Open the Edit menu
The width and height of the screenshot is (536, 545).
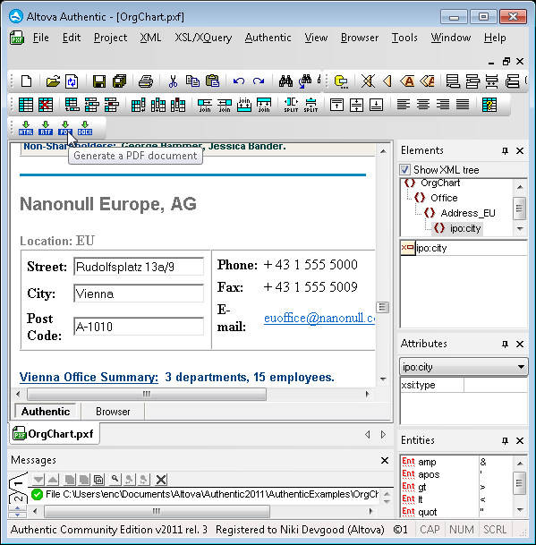(72, 38)
